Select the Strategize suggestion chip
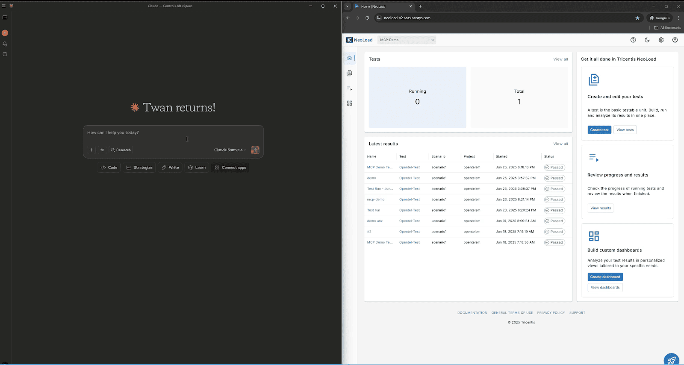This screenshot has height=365, width=684. (x=139, y=168)
